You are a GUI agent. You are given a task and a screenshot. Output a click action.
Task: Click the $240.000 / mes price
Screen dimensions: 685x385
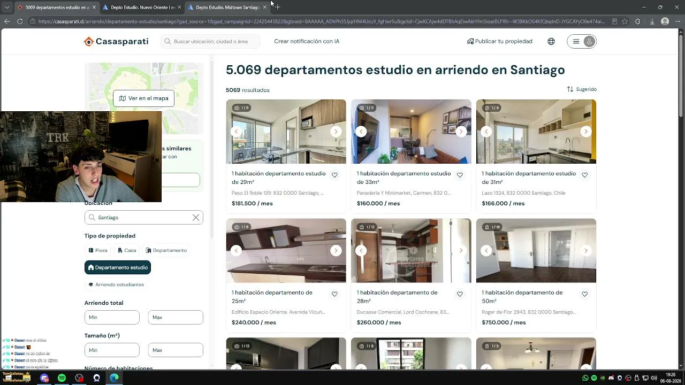pos(254,322)
